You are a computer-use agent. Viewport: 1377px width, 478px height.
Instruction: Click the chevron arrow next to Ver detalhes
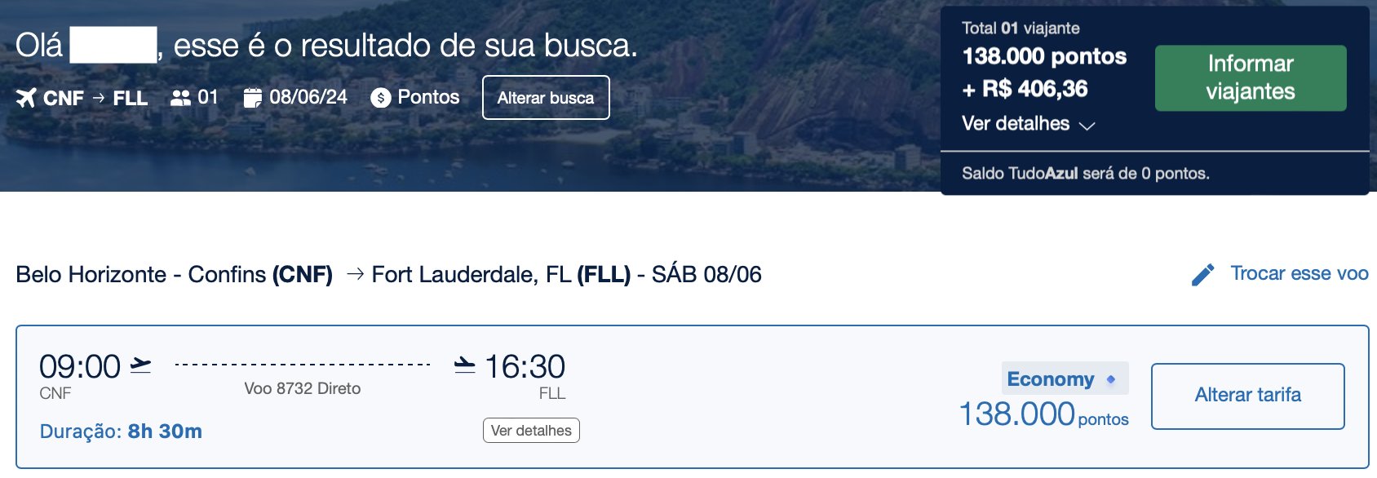(x=1087, y=126)
